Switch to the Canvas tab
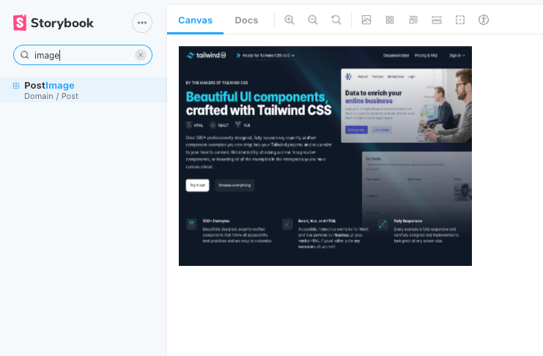This screenshot has width=543, height=356. pos(195,20)
